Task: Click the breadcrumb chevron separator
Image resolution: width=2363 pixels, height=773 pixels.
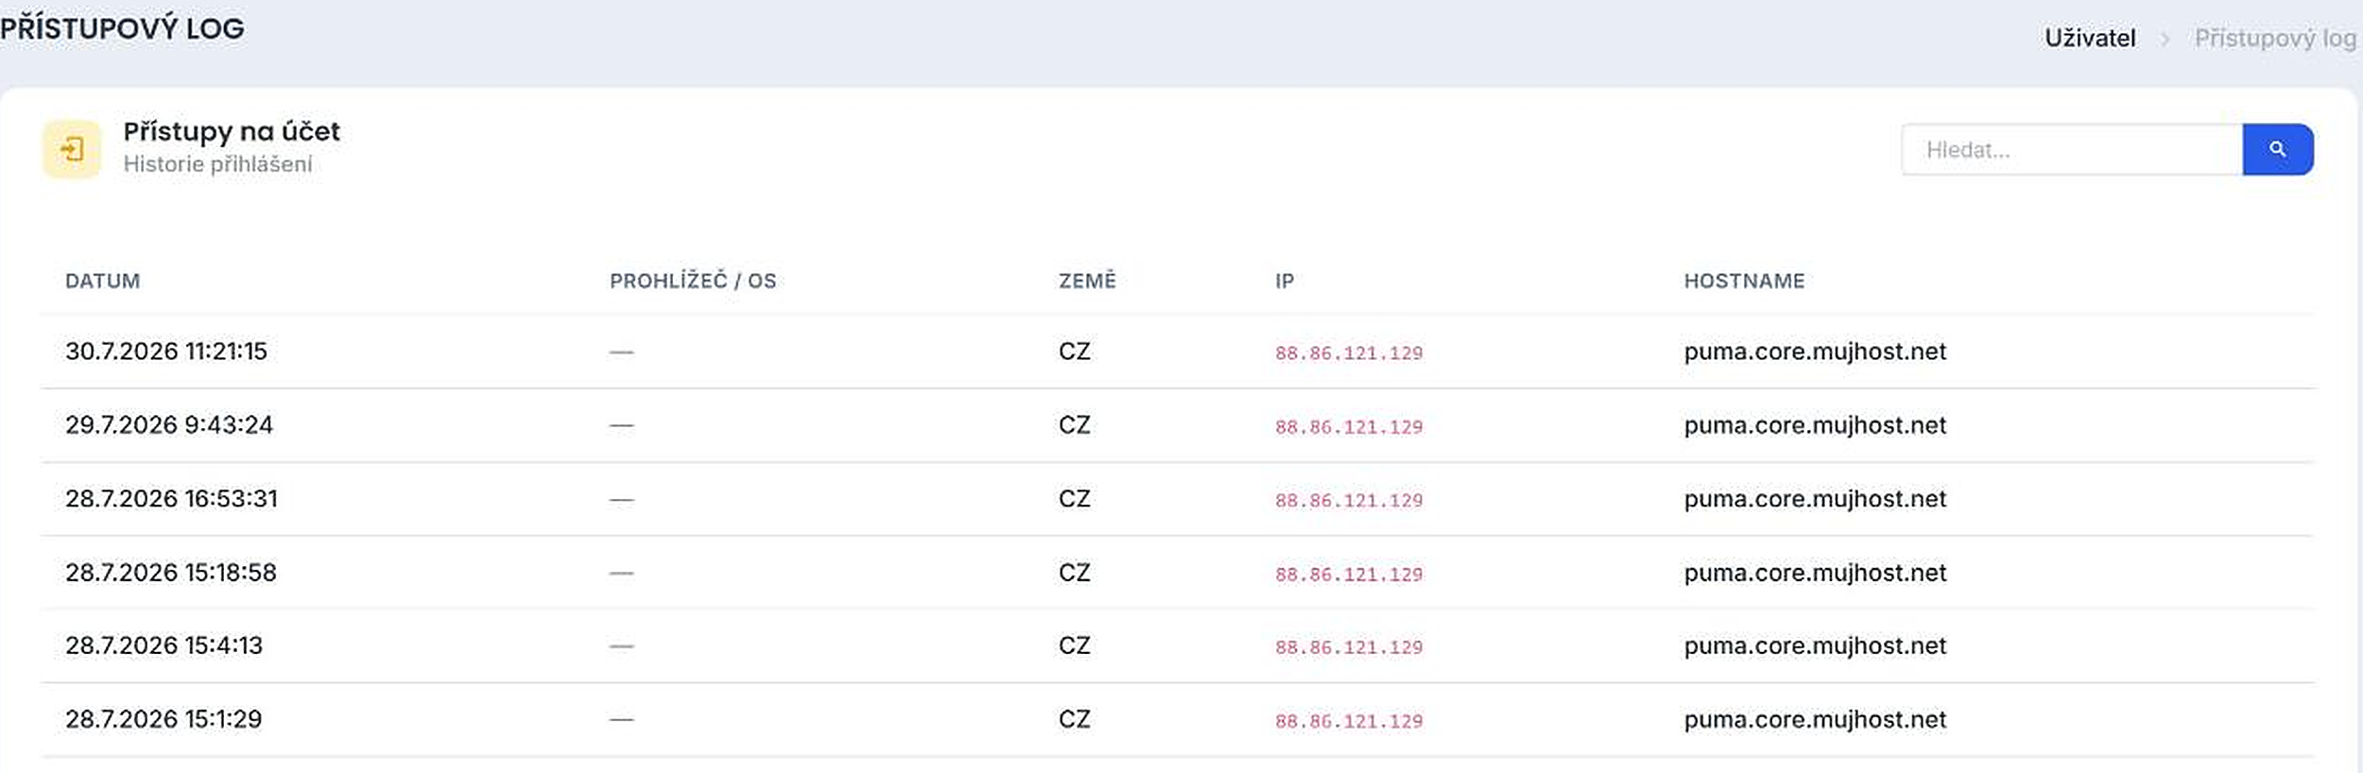Action: tap(2165, 39)
